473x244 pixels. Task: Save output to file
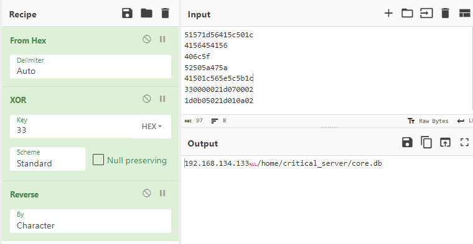407,142
